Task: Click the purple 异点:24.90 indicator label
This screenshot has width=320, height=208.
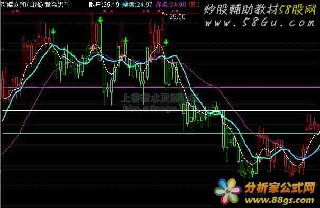Action: tap(171, 4)
